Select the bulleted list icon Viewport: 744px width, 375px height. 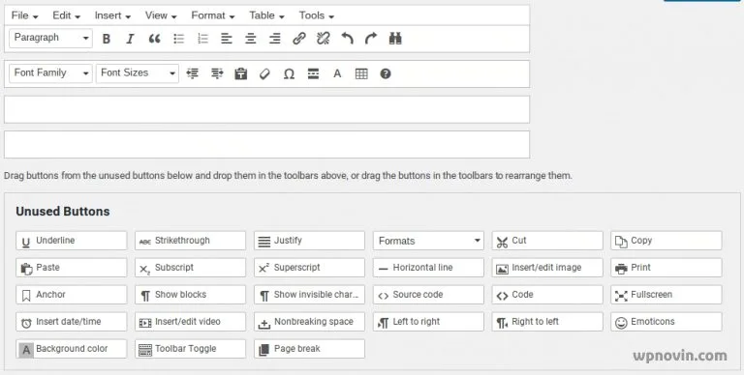(179, 39)
